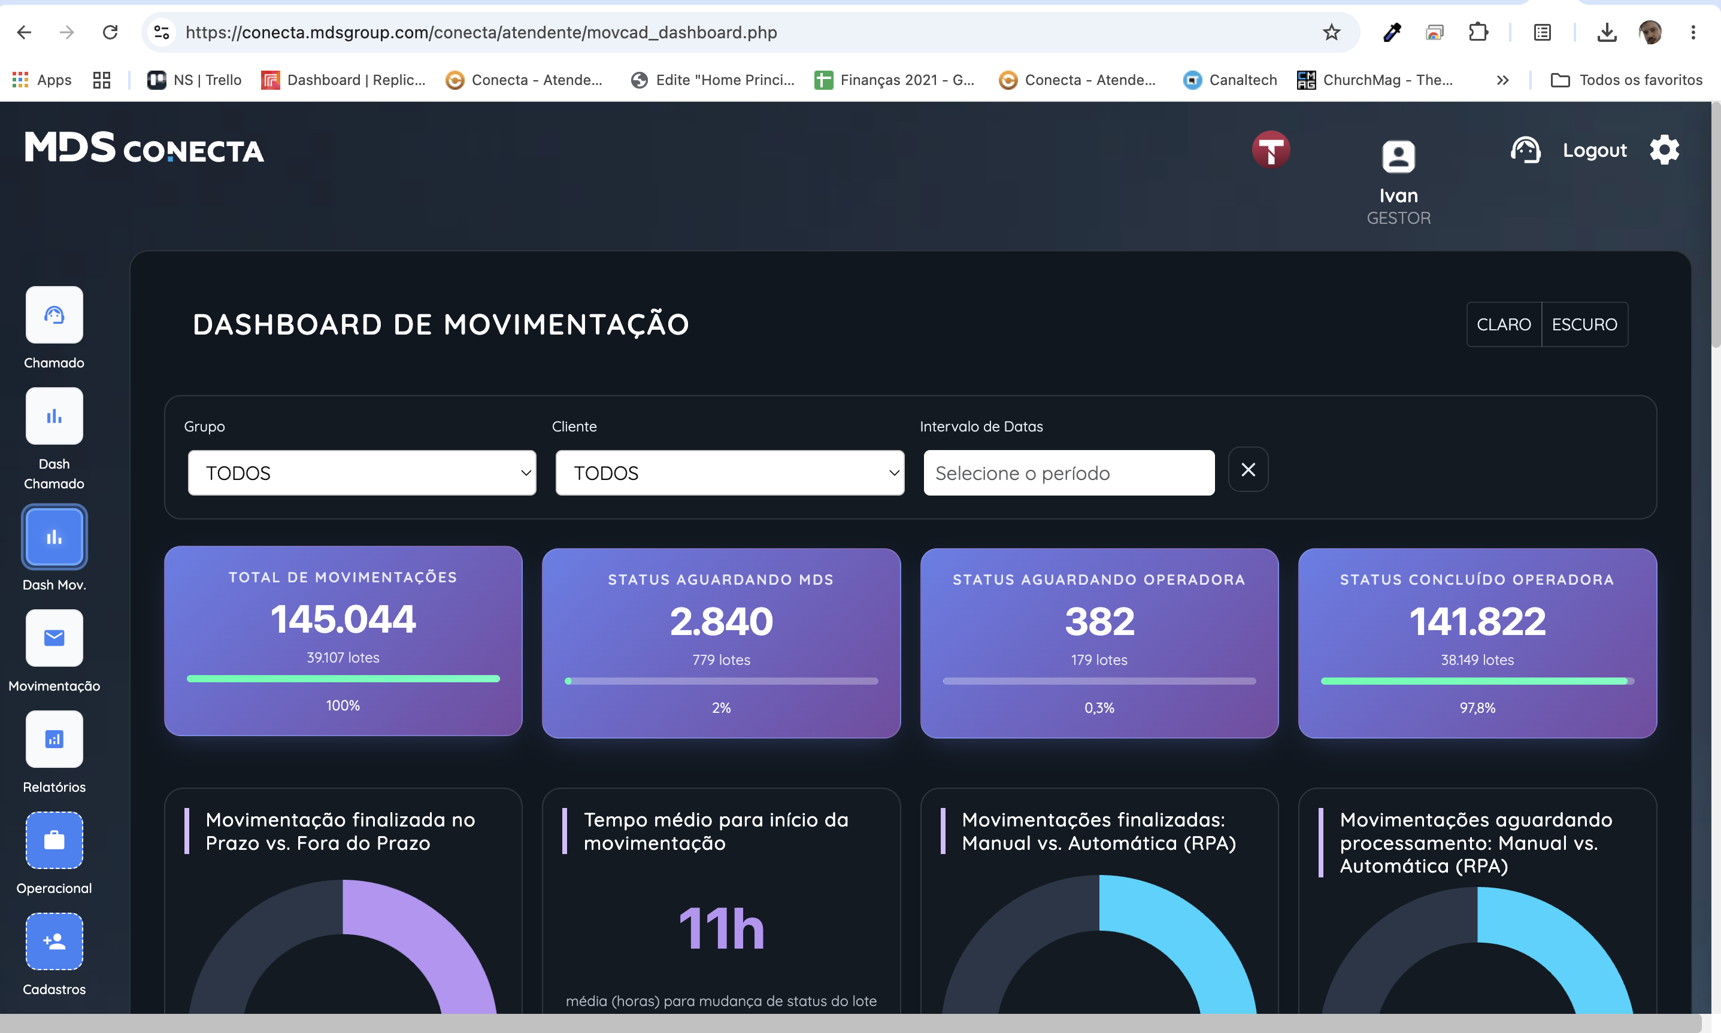This screenshot has height=1033, width=1721.
Task: Click the 2% progress bar
Action: coord(722,680)
